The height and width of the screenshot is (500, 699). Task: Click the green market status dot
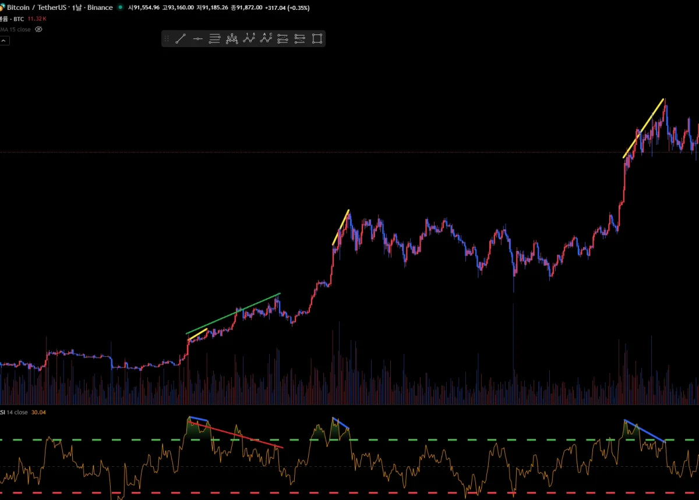pyautogui.click(x=121, y=8)
